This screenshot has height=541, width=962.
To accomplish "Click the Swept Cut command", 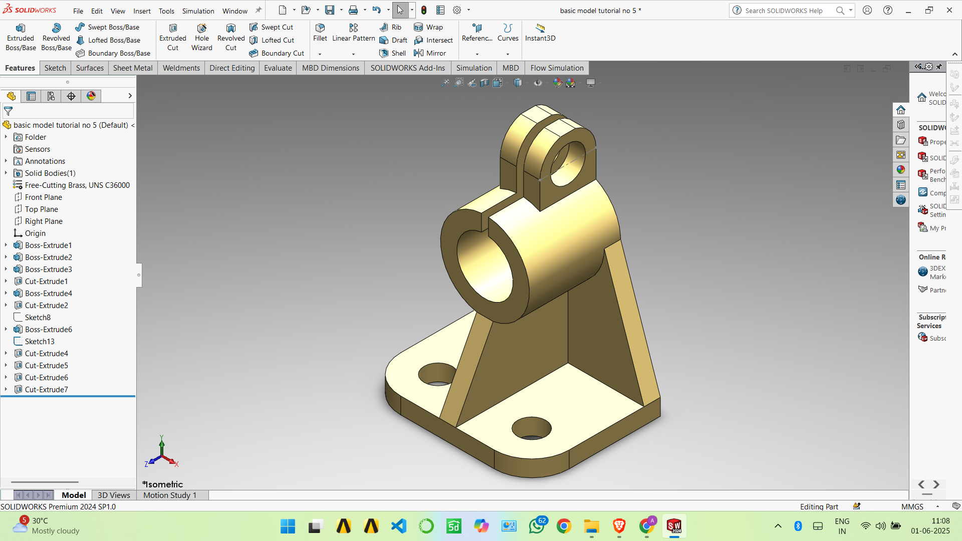I will coord(272,27).
